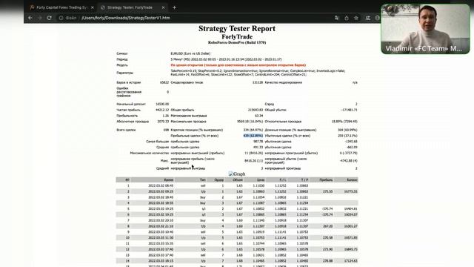Click the time 2022.03.02 18:55 in row 4
The height and width of the screenshot is (267, 474).
161,202
